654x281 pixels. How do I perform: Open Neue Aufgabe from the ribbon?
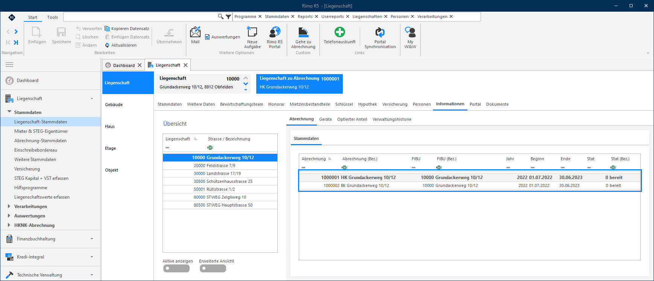[252, 32]
